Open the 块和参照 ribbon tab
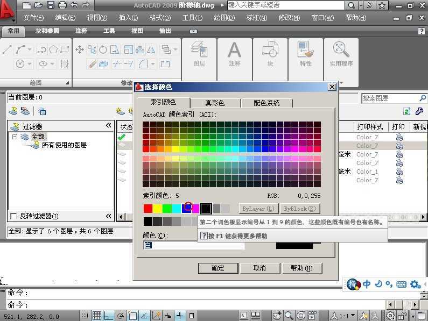 pyautogui.click(x=47, y=31)
